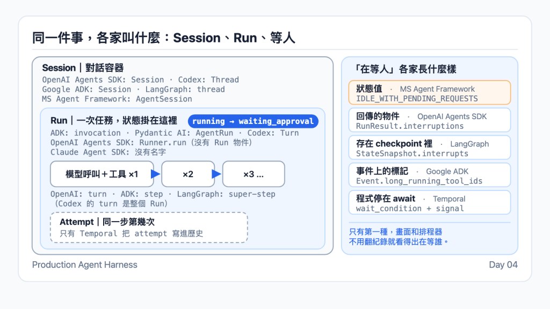Image resolution: width=550 pixels, height=309 pixels.
Task: Click the blue "running → waiting_approval" pill
Action: coord(253,121)
